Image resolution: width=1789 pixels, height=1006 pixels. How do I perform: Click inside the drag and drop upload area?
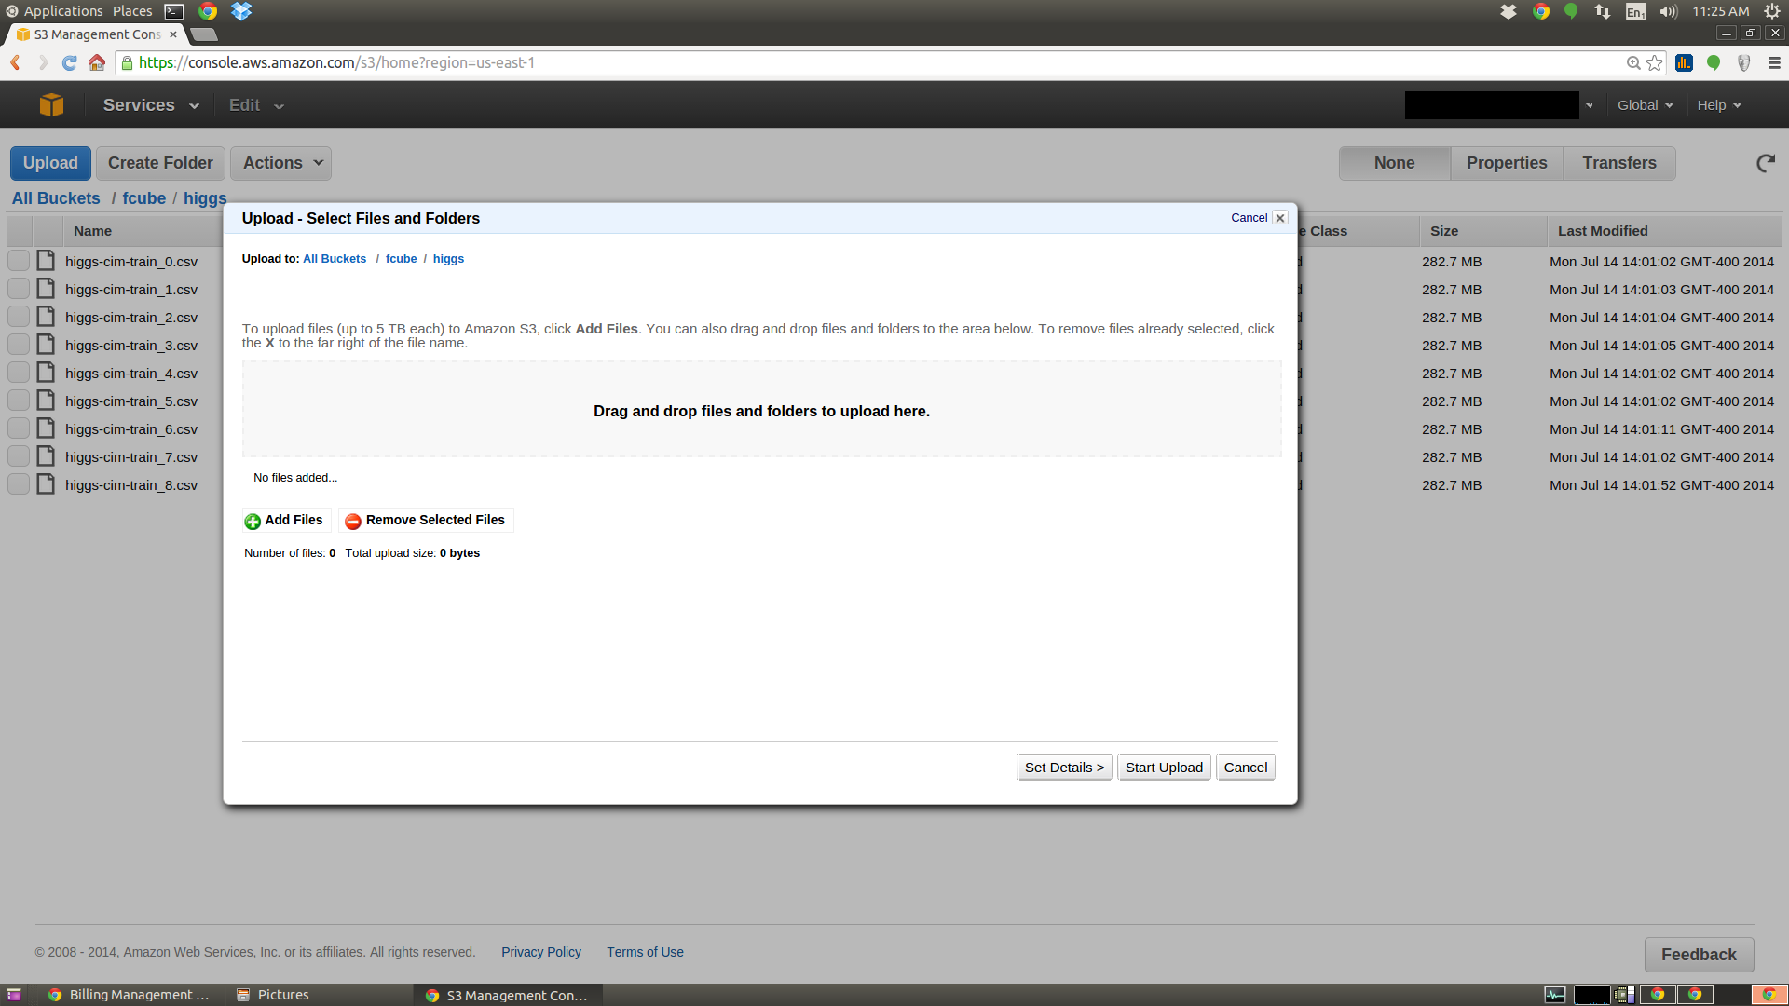click(761, 410)
